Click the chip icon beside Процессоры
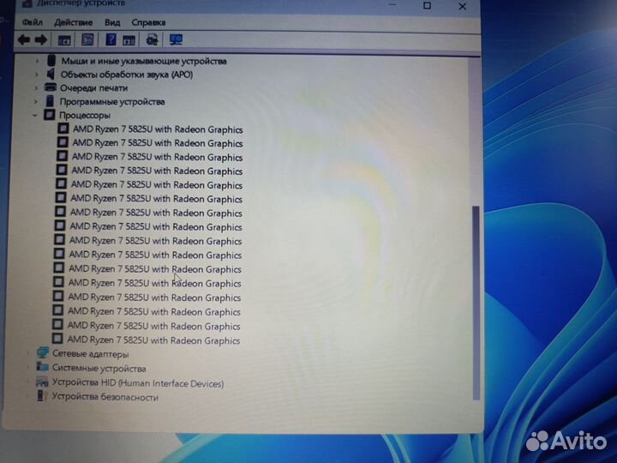Viewport: 617px width, 463px height. pyautogui.click(x=49, y=115)
